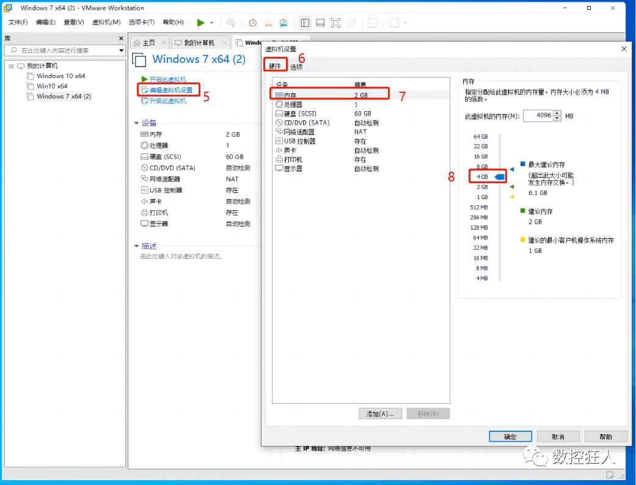This screenshot has width=636, height=485.
Task: Open the 虚拟机(M) menu
Action: pyautogui.click(x=106, y=23)
